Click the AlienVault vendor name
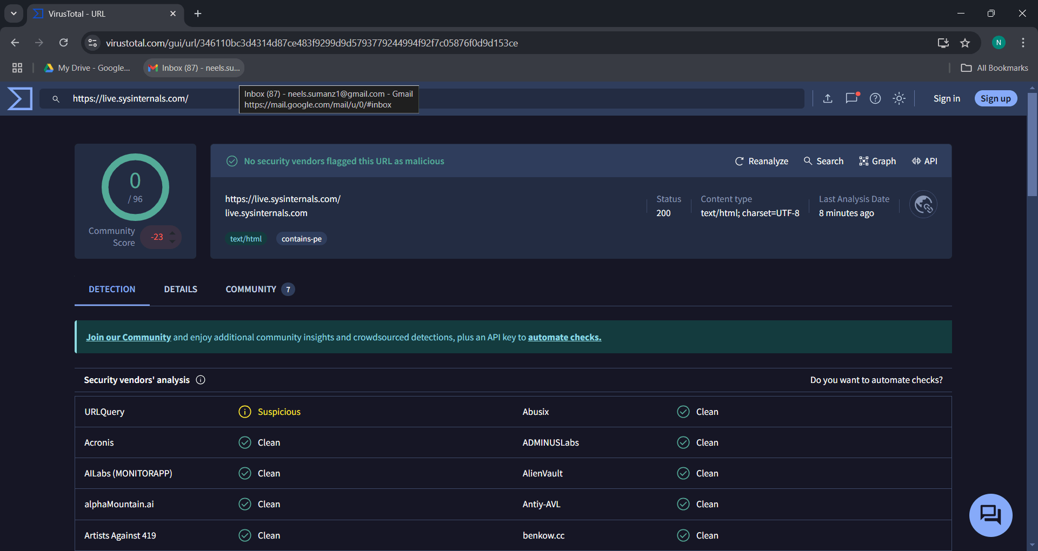The image size is (1038, 551). click(x=543, y=473)
